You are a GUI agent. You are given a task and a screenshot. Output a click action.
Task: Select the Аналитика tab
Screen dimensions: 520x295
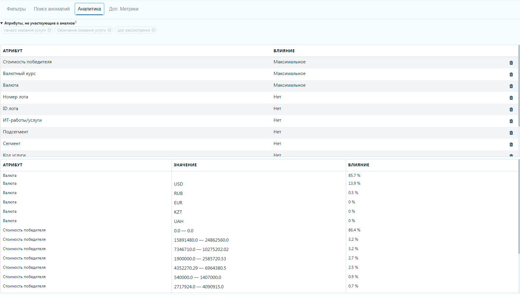89,9
